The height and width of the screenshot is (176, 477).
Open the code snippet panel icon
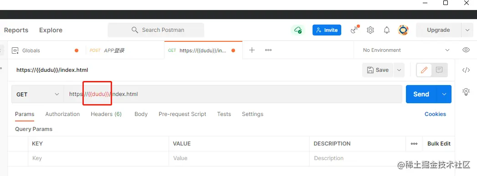466,70
